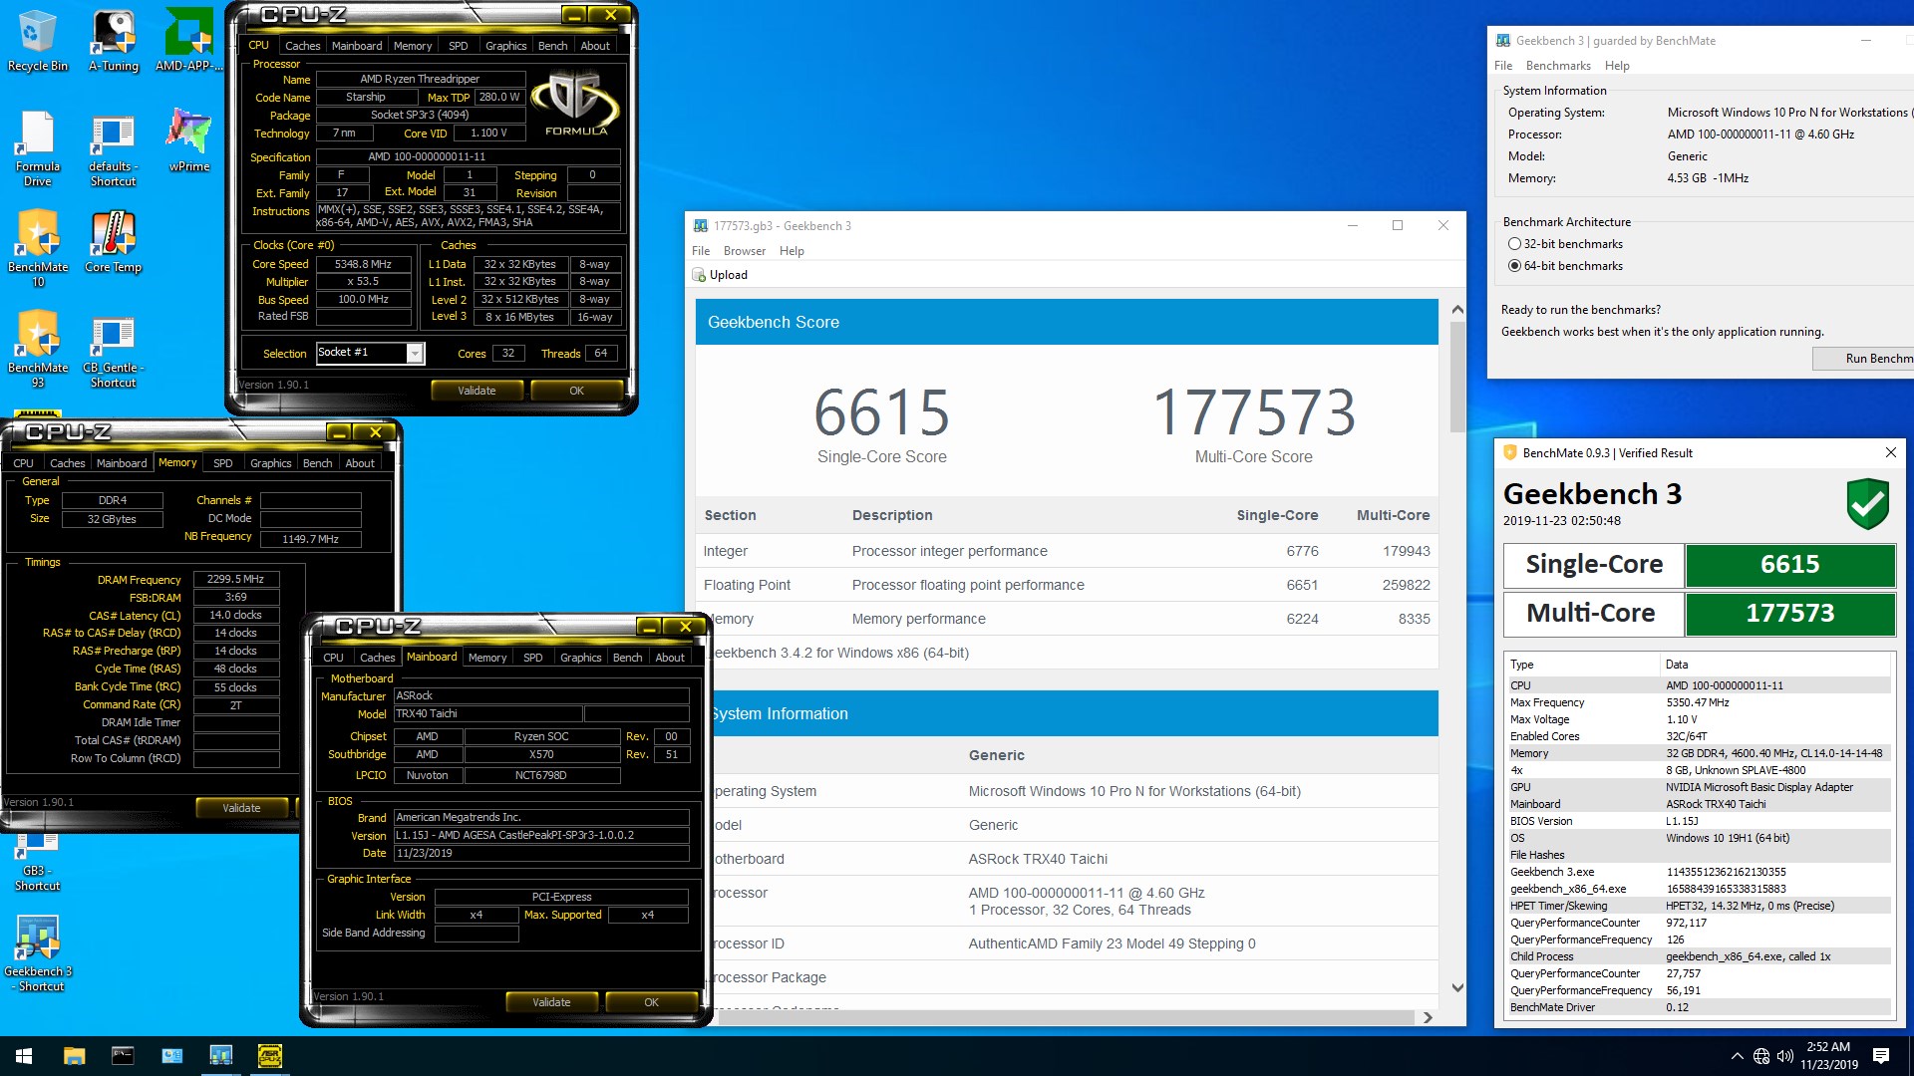Click the Upload button in Geekbench 3

click(720, 275)
